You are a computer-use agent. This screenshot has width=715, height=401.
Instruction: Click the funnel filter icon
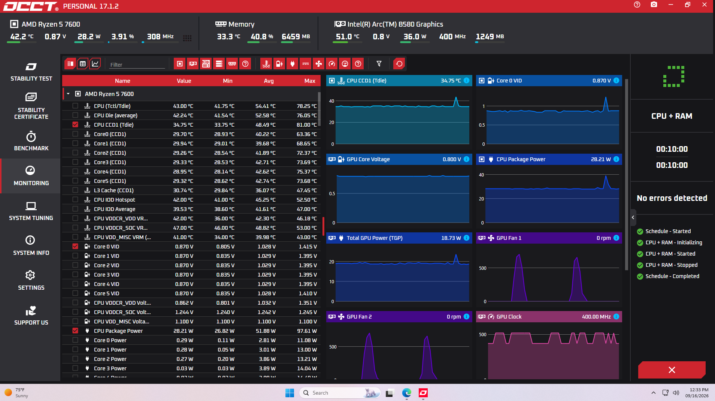pyautogui.click(x=379, y=64)
